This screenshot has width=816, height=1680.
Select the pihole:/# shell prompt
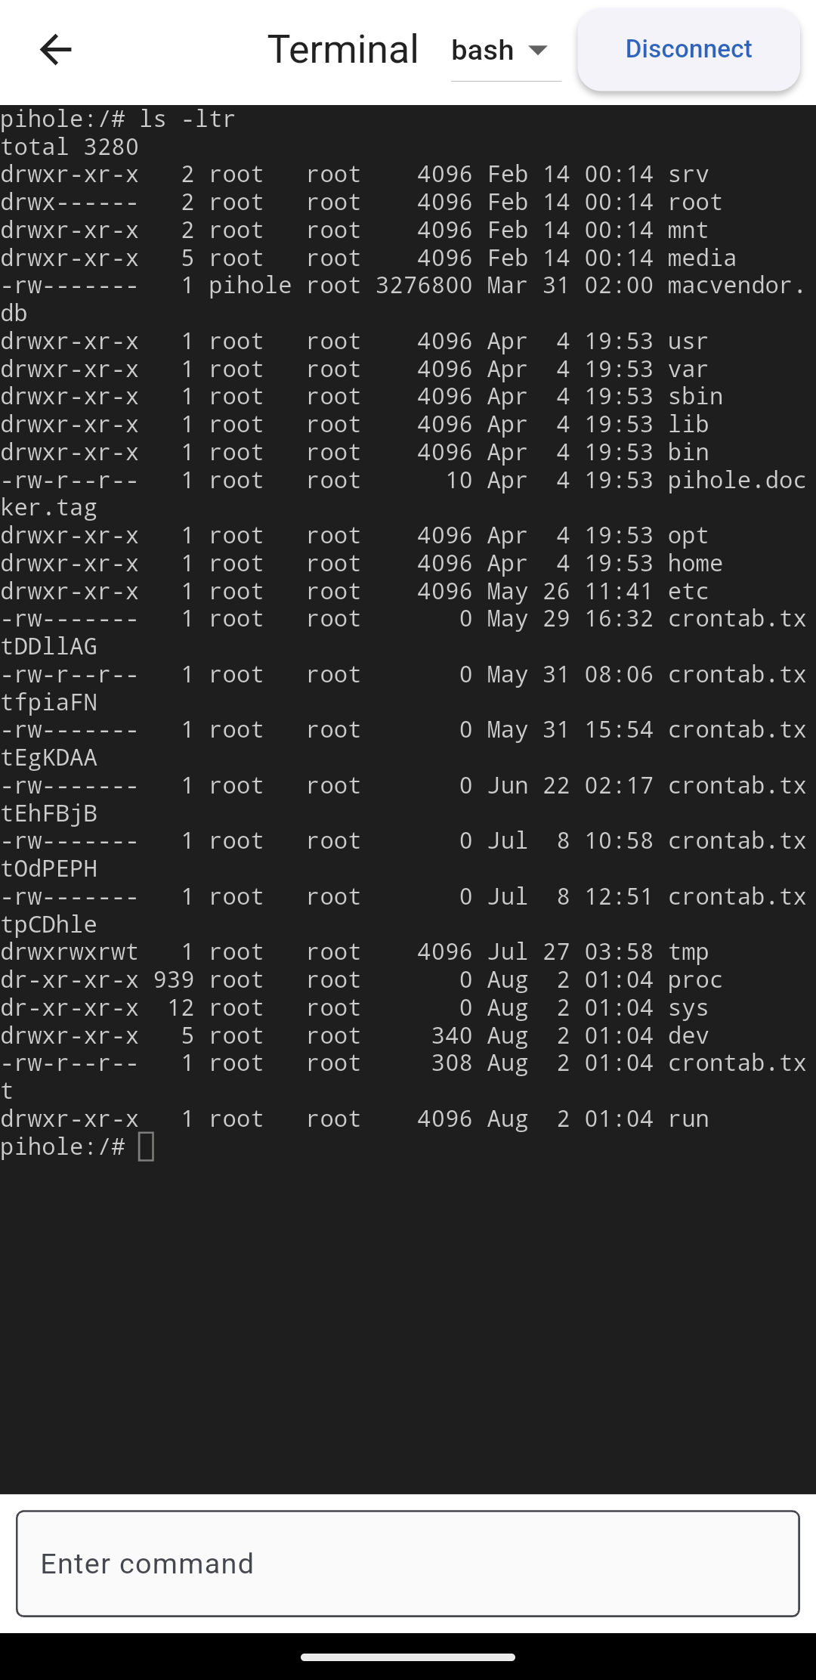(x=63, y=1146)
